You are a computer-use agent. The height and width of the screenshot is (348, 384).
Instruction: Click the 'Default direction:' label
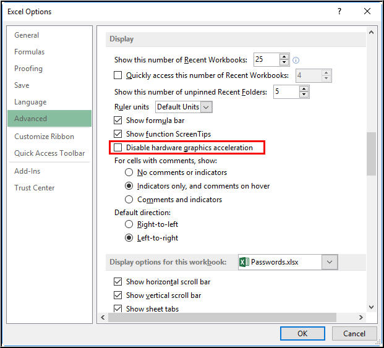point(142,213)
